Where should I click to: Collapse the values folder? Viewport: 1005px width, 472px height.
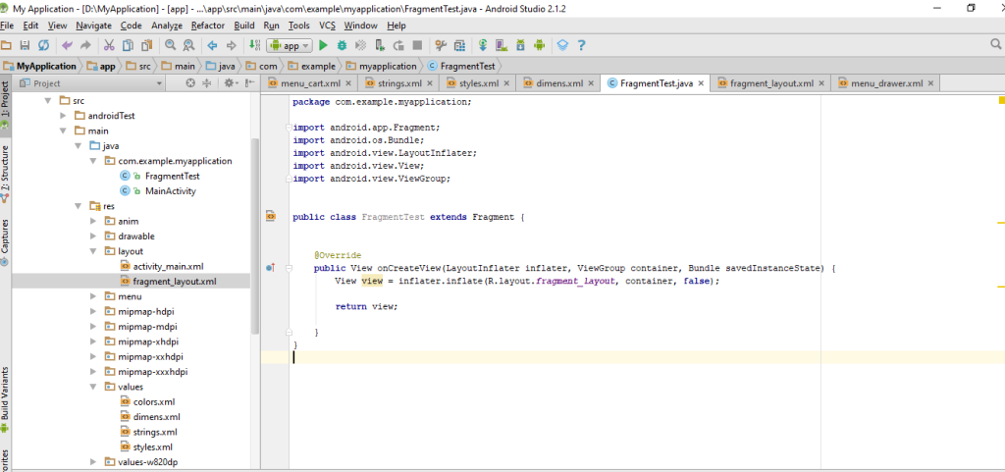pos(93,387)
